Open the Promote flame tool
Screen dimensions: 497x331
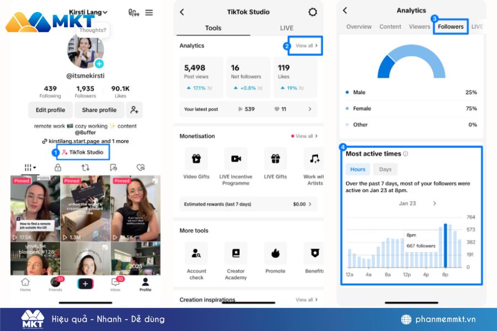[276, 258]
